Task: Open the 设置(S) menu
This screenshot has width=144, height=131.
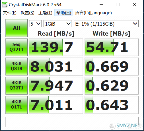Action: click(x=27, y=13)
